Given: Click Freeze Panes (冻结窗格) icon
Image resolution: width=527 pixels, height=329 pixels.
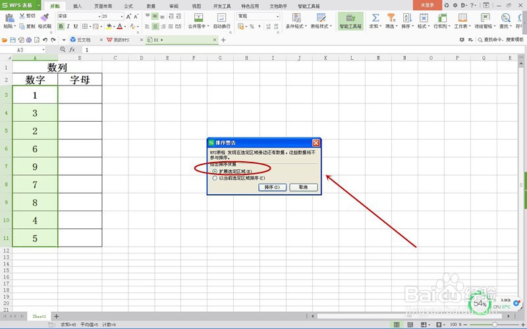Looking at the screenshot, I should 485,18.
